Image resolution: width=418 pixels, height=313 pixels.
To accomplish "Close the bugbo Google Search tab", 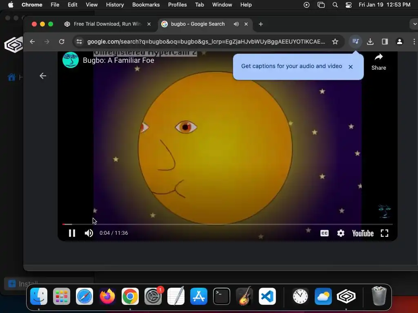I will click(246, 24).
